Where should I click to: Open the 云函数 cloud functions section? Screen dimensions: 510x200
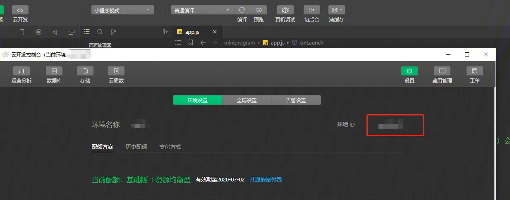[x=116, y=71]
